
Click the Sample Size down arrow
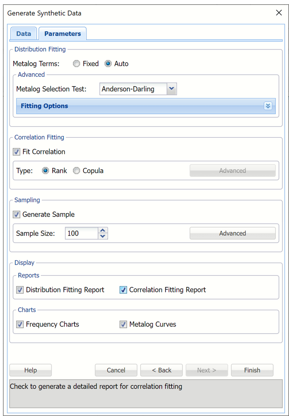(x=103, y=236)
